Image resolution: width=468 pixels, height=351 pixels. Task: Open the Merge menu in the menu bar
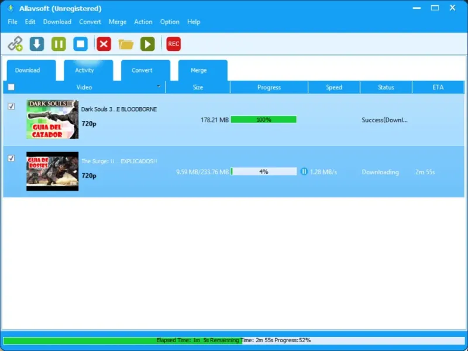[x=118, y=22]
